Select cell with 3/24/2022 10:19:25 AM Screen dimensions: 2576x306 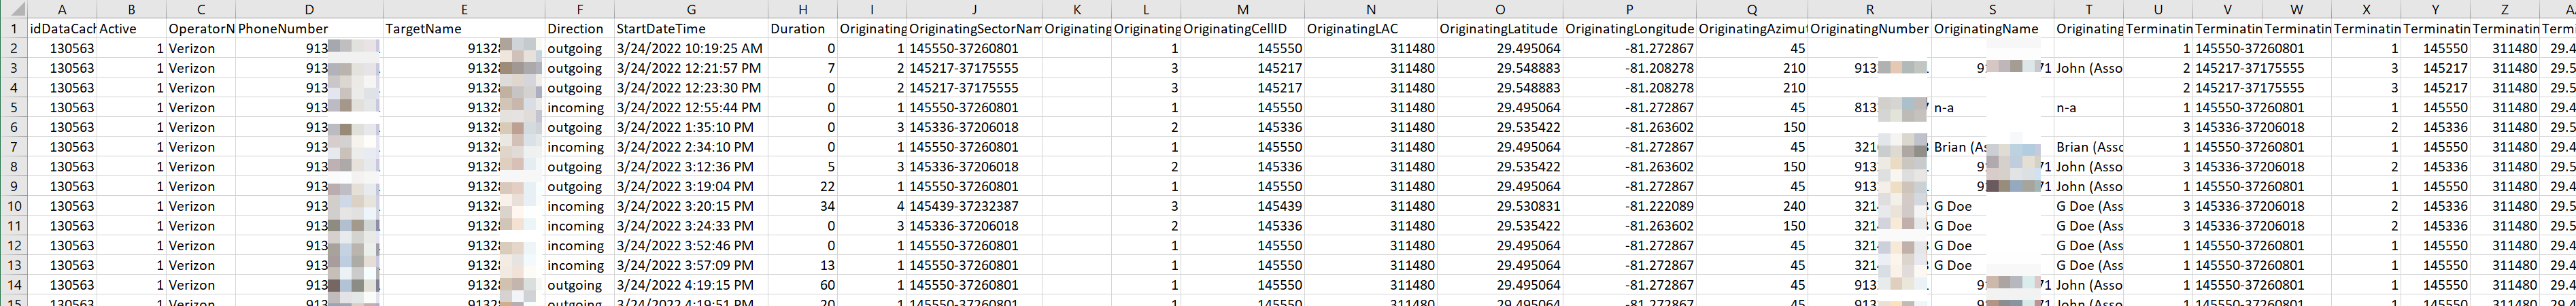tap(690, 48)
